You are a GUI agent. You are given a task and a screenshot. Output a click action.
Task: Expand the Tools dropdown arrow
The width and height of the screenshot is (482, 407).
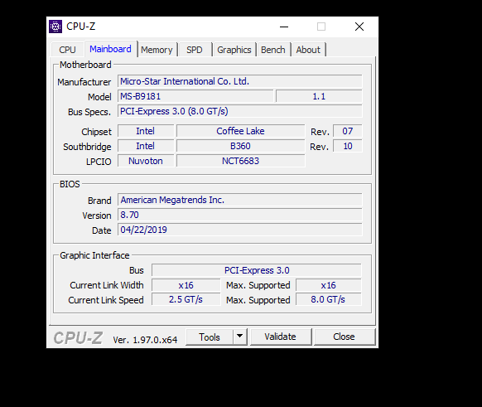[240, 337]
